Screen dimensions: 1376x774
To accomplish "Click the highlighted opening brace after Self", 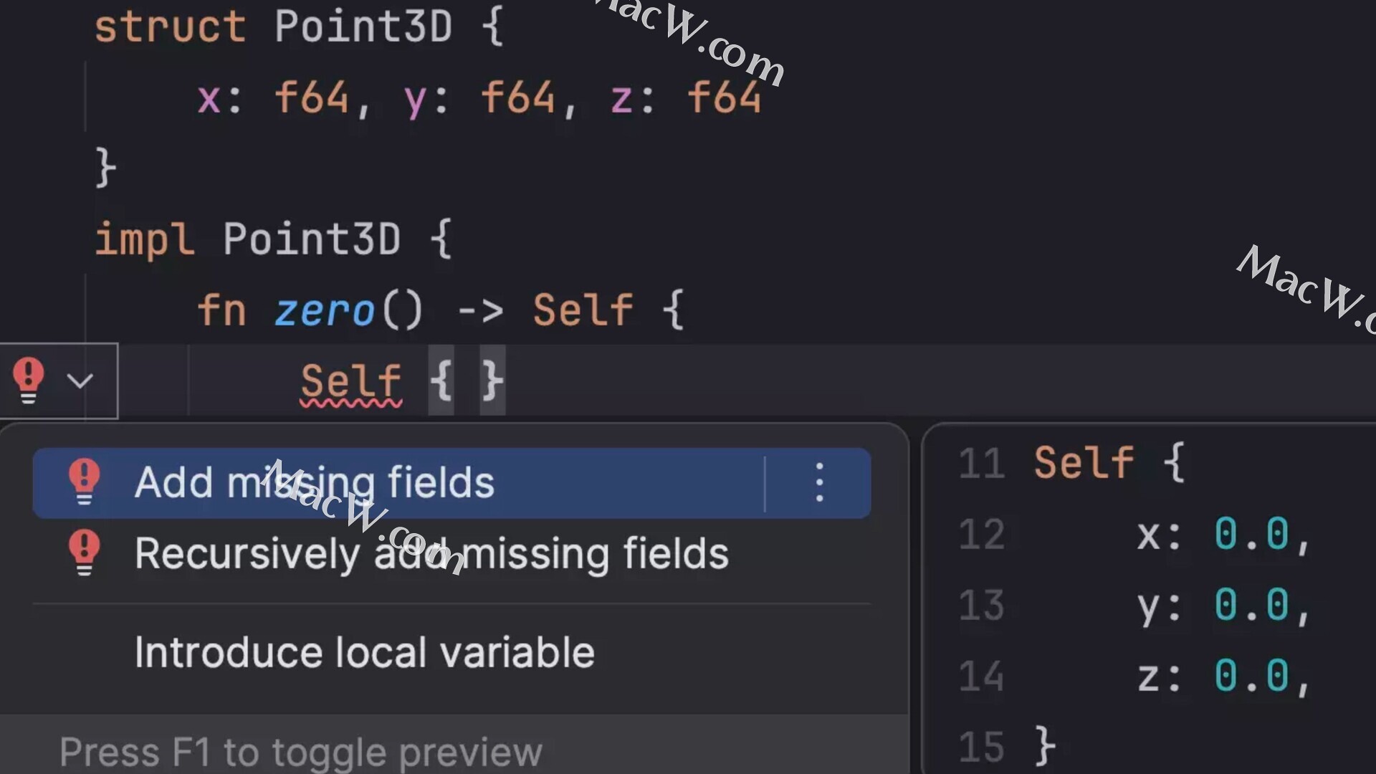I will pos(441,381).
